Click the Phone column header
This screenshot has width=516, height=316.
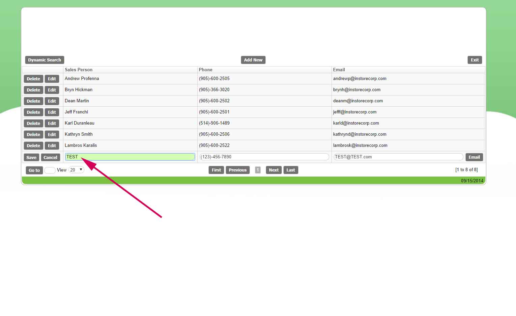[x=206, y=70]
